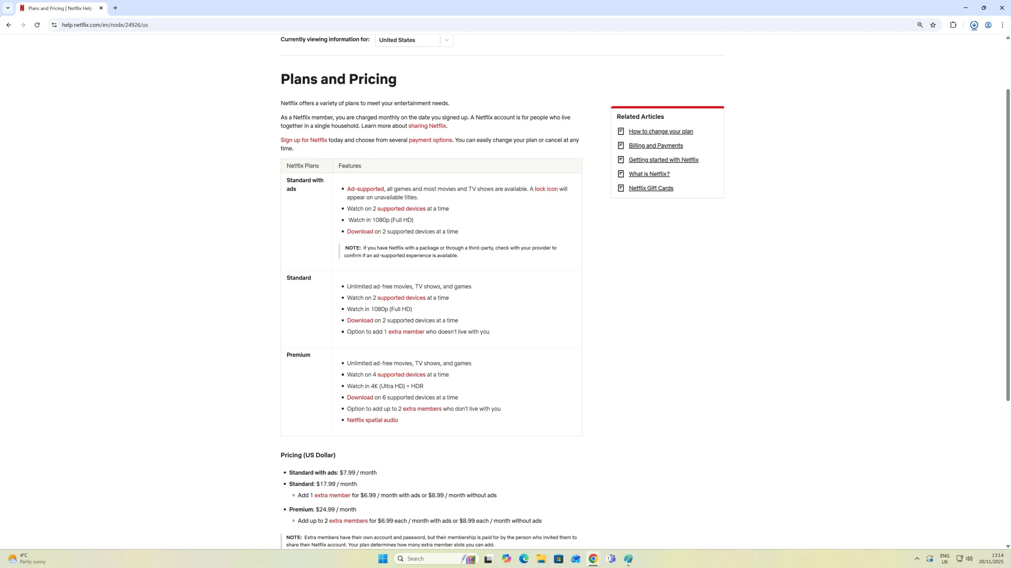Click the sharing Netflix link
Viewport: 1011px width, 568px height.
pos(427,126)
